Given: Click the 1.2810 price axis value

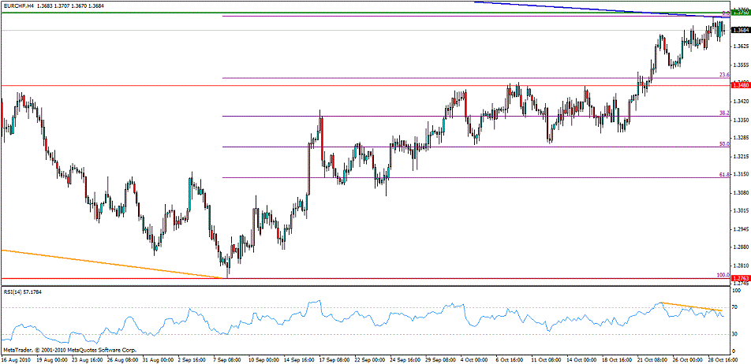Looking at the screenshot, I should [x=741, y=265].
